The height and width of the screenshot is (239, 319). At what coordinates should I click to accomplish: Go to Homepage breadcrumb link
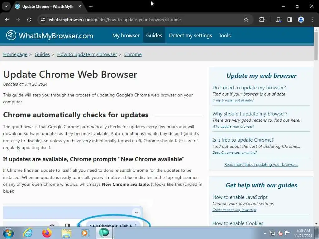click(15, 54)
